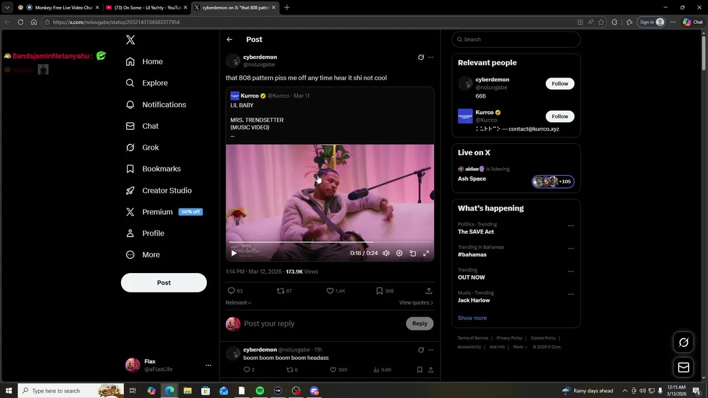Open more options on cyberdemon's main post
Viewport: 708px width, 398px height.
[431, 57]
